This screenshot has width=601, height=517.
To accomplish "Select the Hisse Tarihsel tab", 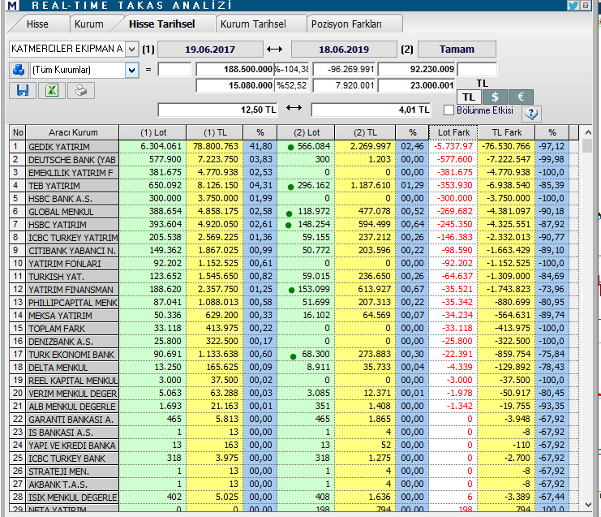I will 161,24.
